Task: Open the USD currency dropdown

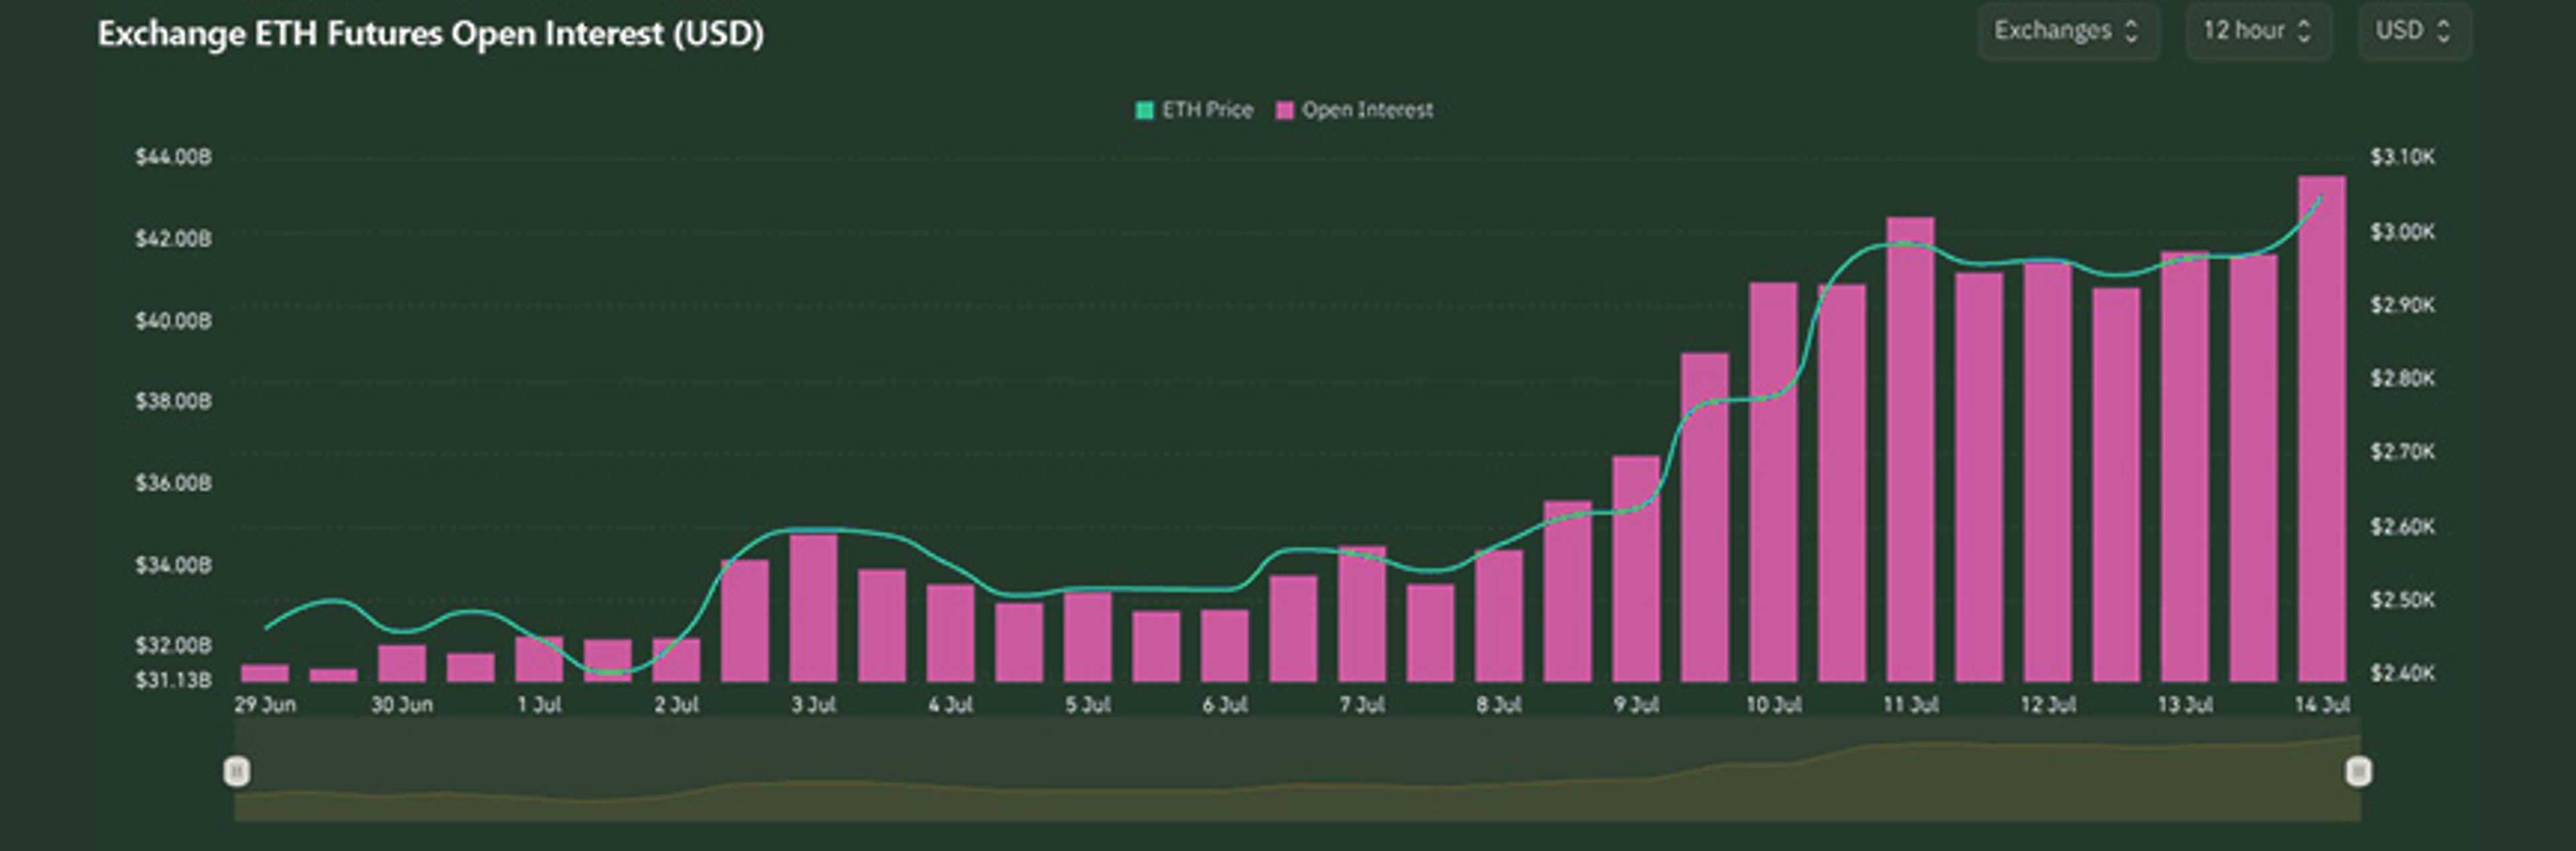Action: [2414, 32]
